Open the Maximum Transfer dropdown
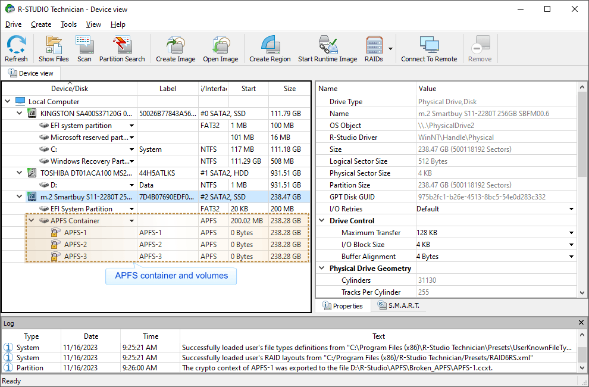This screenshot has height=387, width=589. pyautogui.click(x=571, y=233)
